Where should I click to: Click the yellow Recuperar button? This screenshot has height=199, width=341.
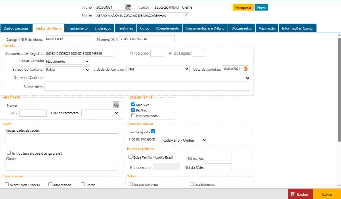(243, 8)
